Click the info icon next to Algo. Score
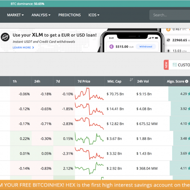This screenshot has width=190, height=190. (x=187, y=81)
